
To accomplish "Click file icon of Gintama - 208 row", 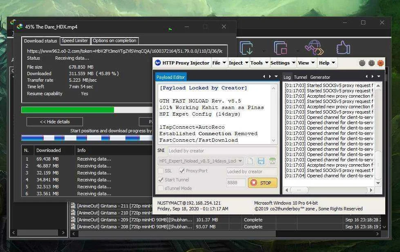I will pyautogui.click(x=73, y=226).
